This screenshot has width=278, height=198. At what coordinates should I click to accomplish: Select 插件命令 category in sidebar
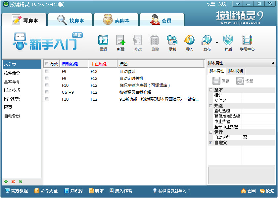coord(12,73)
